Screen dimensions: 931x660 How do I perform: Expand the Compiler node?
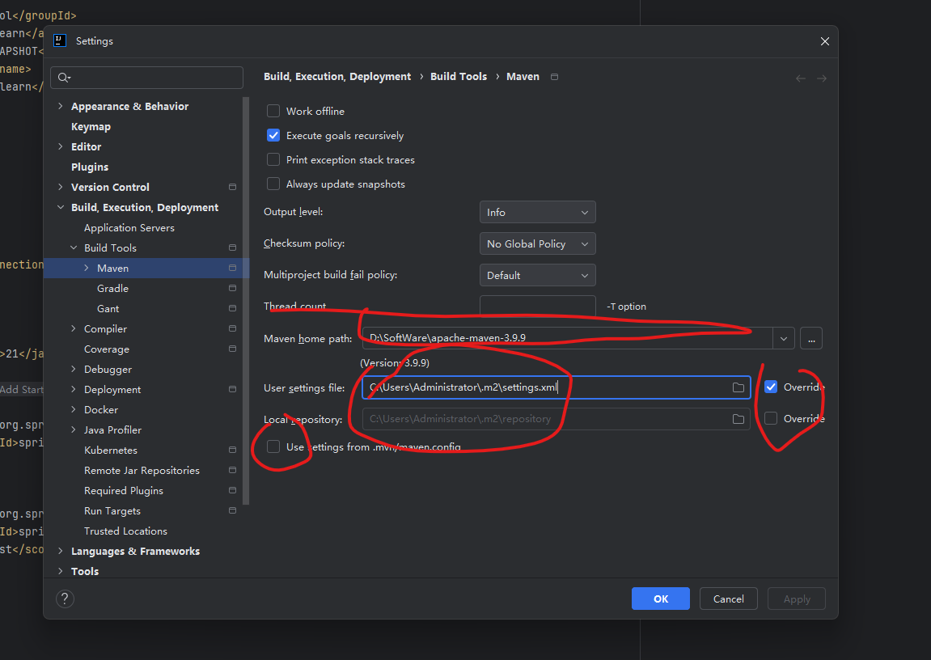click(73, 328)
